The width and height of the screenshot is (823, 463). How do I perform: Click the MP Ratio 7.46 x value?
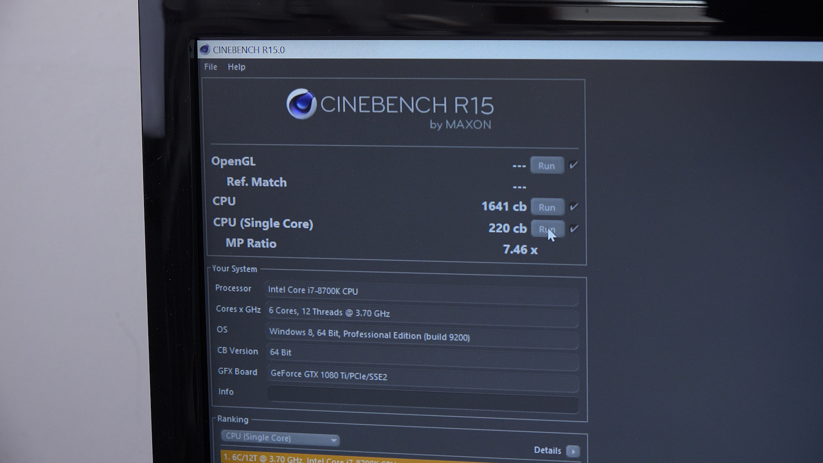pos(520,250)
